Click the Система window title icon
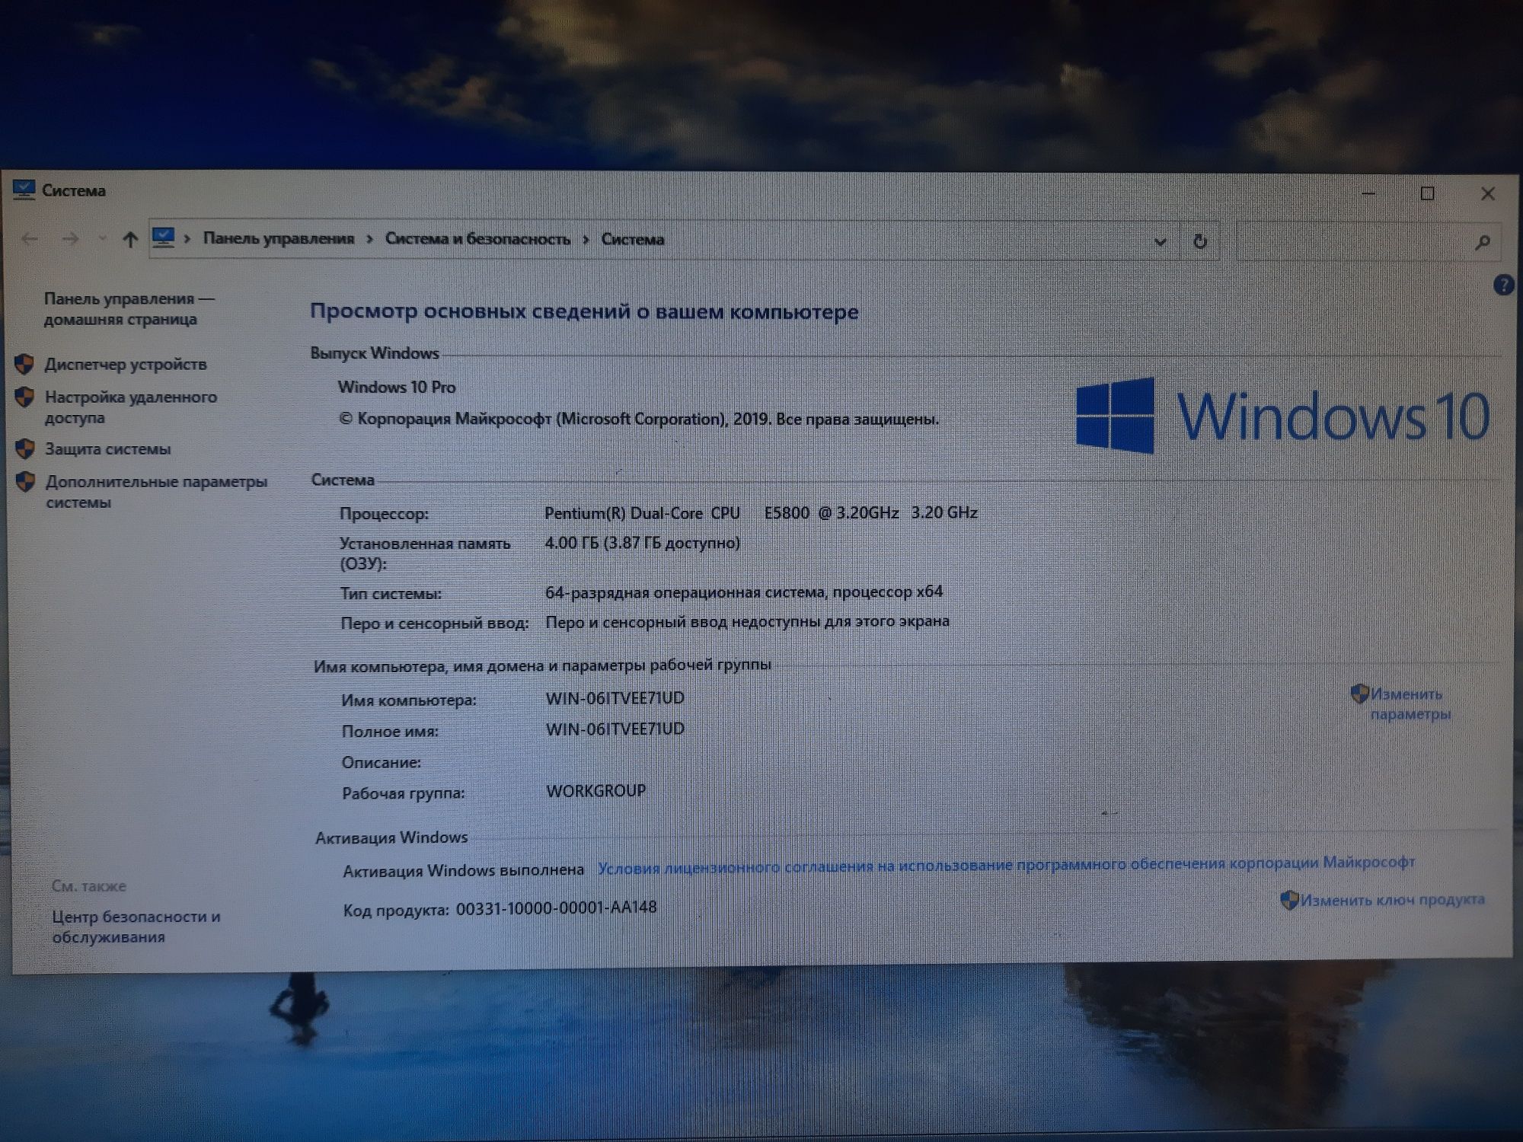The width and height of the screenshot is (1523, 1142). coord(24,190)
